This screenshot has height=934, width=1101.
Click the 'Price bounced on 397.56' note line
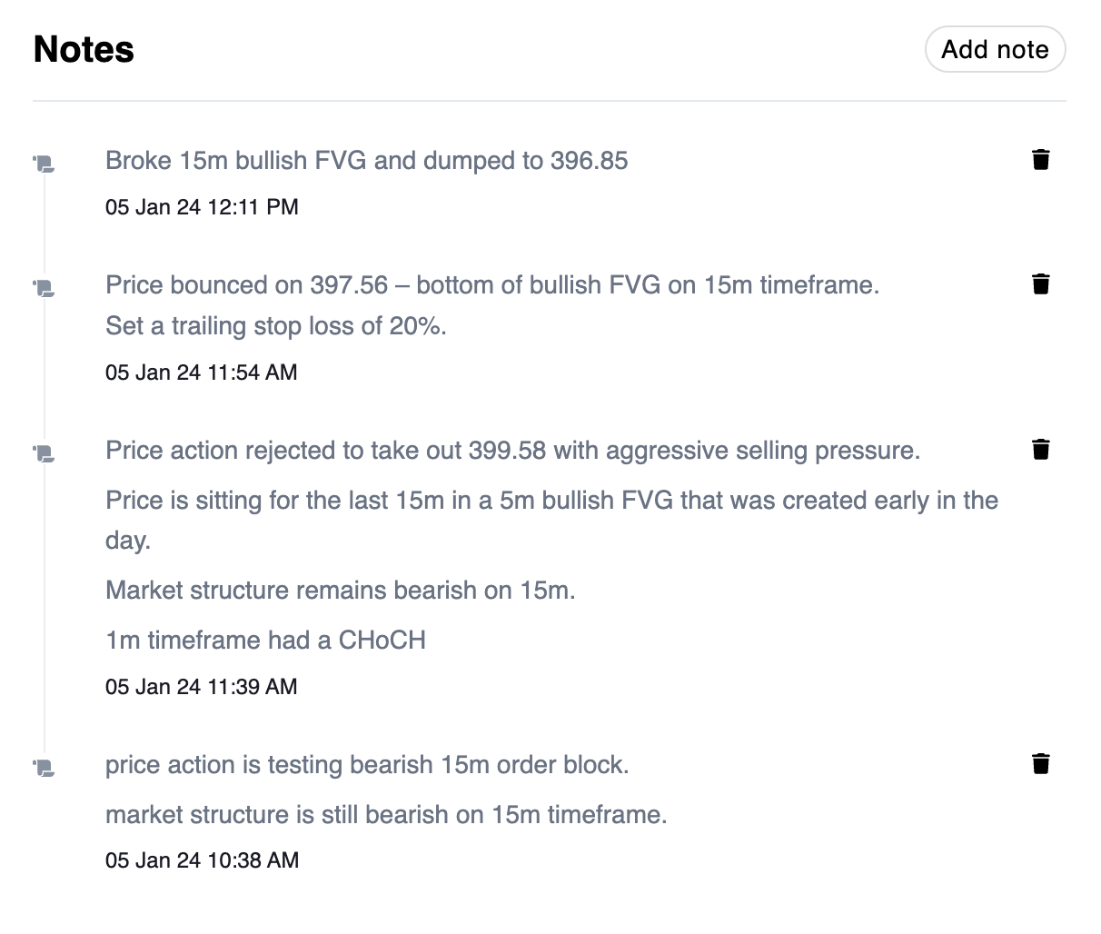492,285
